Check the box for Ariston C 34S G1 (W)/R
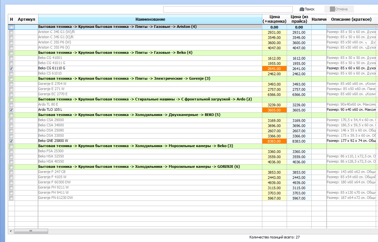The image size is (378, 242). (11, 32)
